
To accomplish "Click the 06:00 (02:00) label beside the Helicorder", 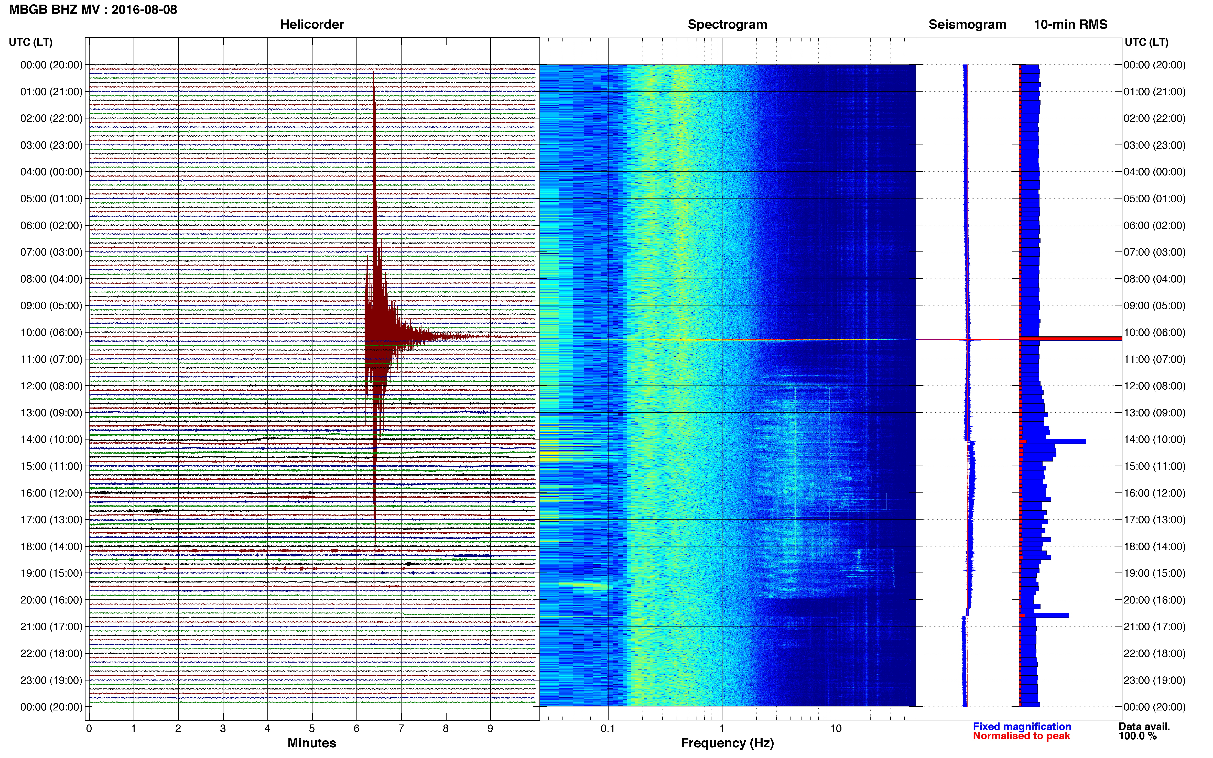I will [x=51, y=226].
